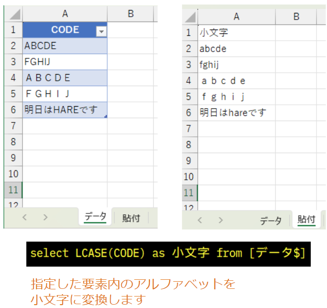Select row 6 header in right sheet
Viewport: 327px width, 308px height.
(x=189, y=113)
